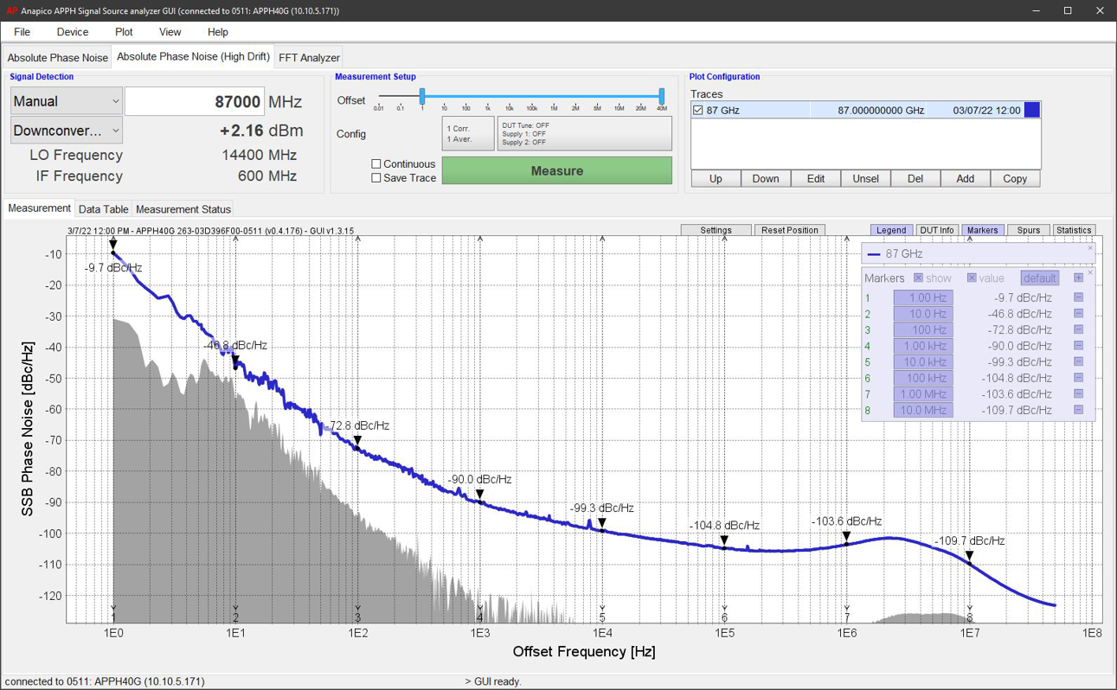Screen dimensions: 1117x690
Task: Move the trace Down in the list
Action: coord(766,178)
